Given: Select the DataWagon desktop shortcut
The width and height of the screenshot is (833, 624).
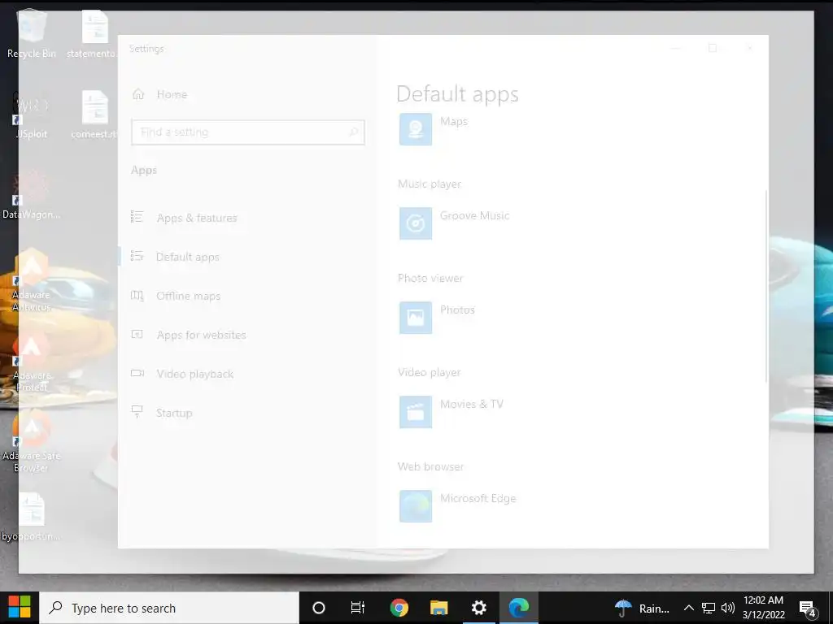Looking at the screenshot, I should pyautogui.click(x=32, y=195).
